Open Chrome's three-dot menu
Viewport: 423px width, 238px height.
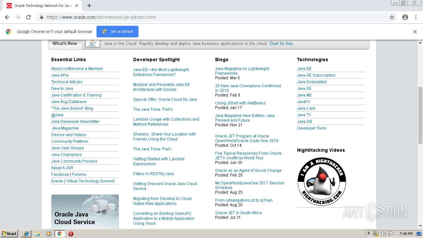(416, 17)
